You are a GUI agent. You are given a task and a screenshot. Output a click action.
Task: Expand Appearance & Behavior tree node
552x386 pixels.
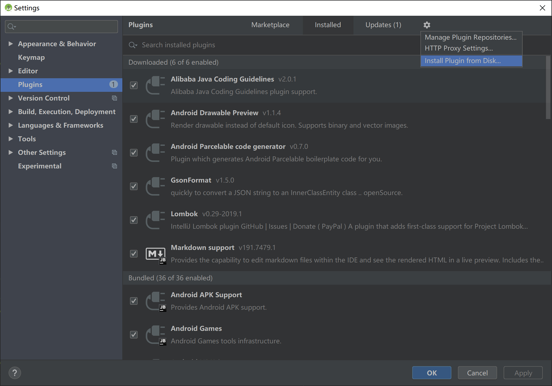[11, 44]
